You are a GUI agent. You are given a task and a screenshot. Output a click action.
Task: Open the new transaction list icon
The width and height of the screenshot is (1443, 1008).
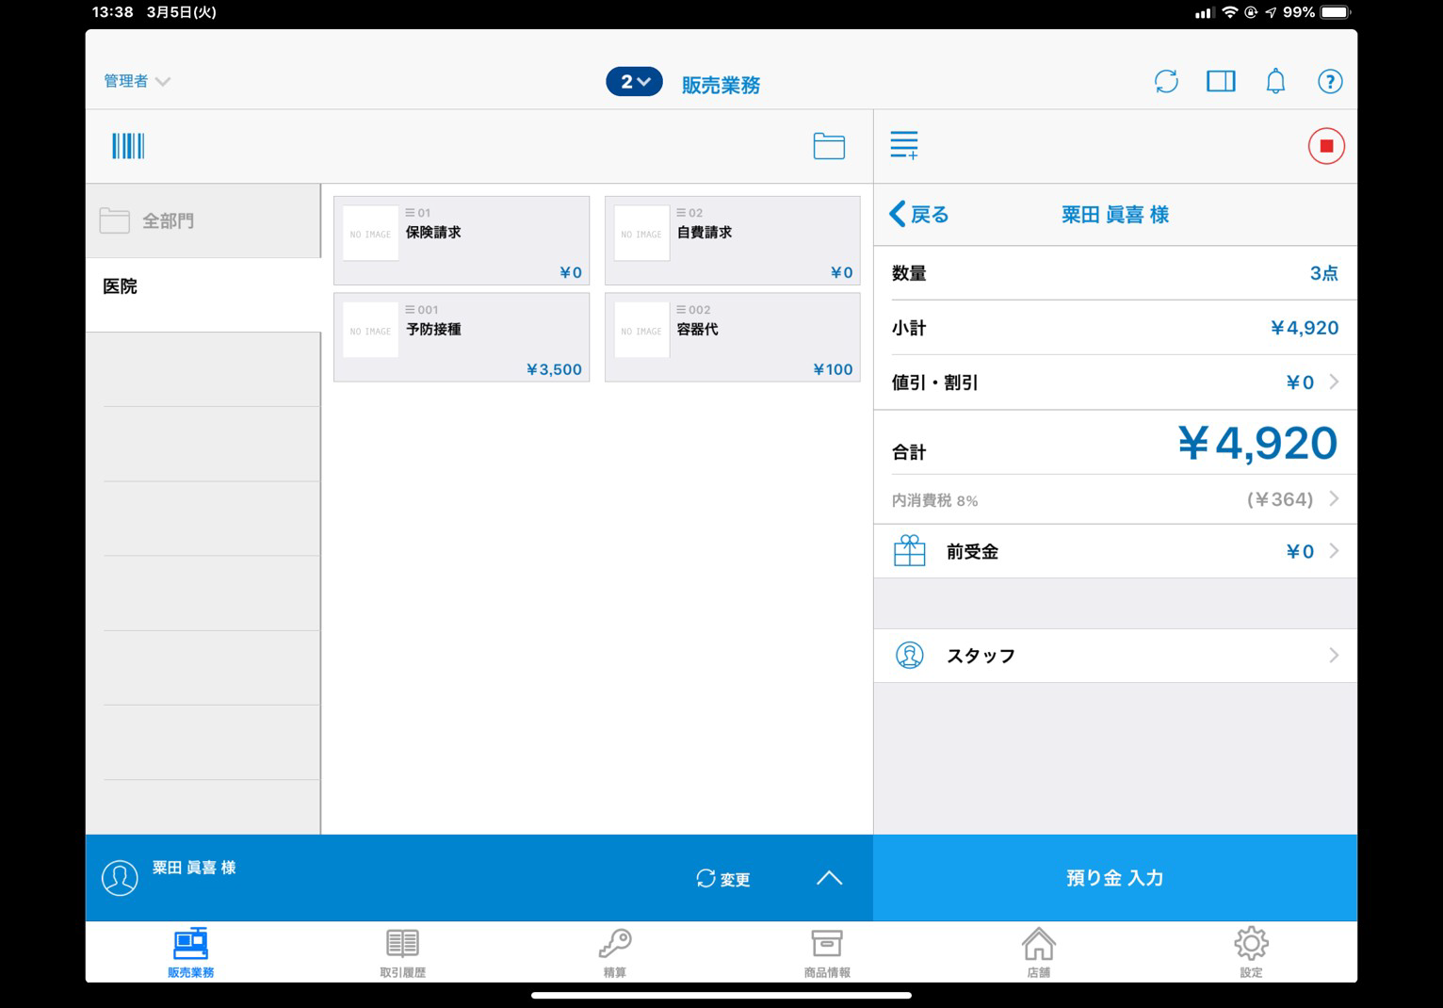click(x=904, y=145)
